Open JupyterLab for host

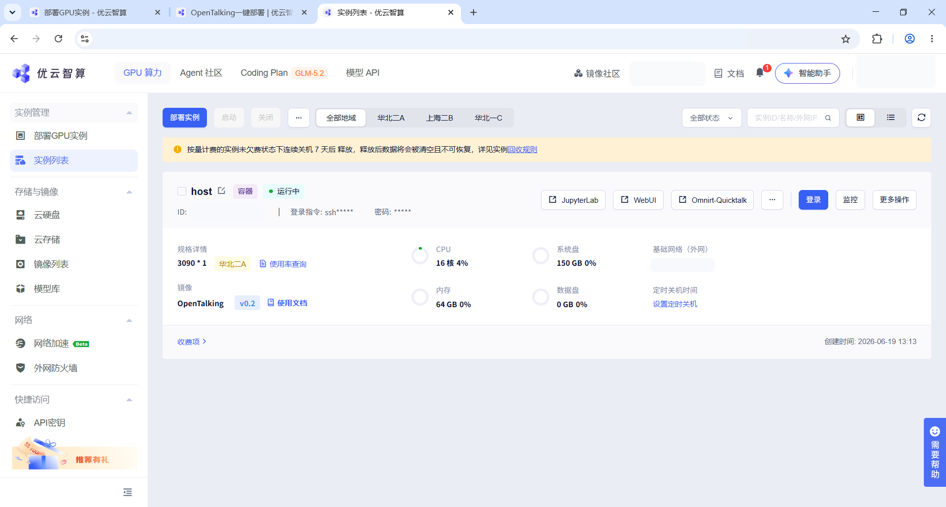573,200
